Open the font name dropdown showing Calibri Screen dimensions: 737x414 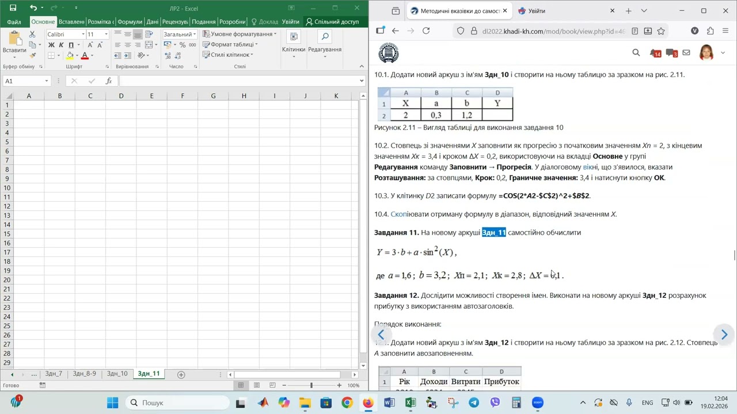(x=83, y=34)
